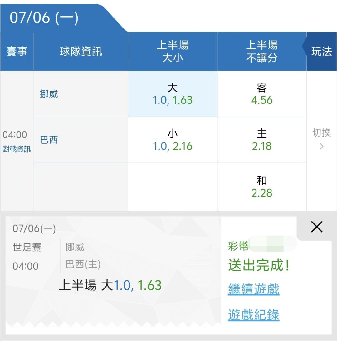Click the 球隊資訊 column header
This screenshot has height=341, width=337.
81,52
